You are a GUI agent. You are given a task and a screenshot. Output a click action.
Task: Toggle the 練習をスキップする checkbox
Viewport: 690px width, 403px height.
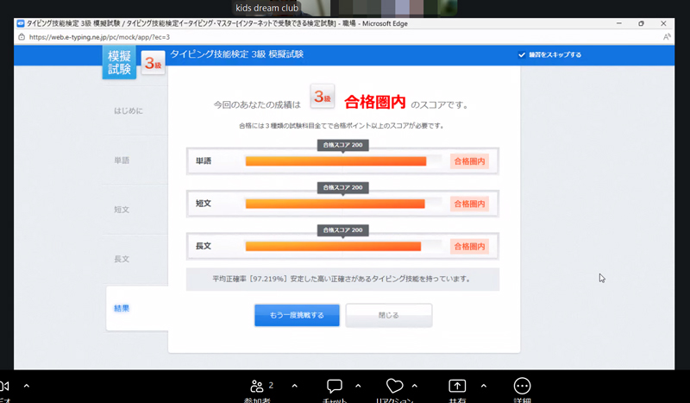point(522,54)
